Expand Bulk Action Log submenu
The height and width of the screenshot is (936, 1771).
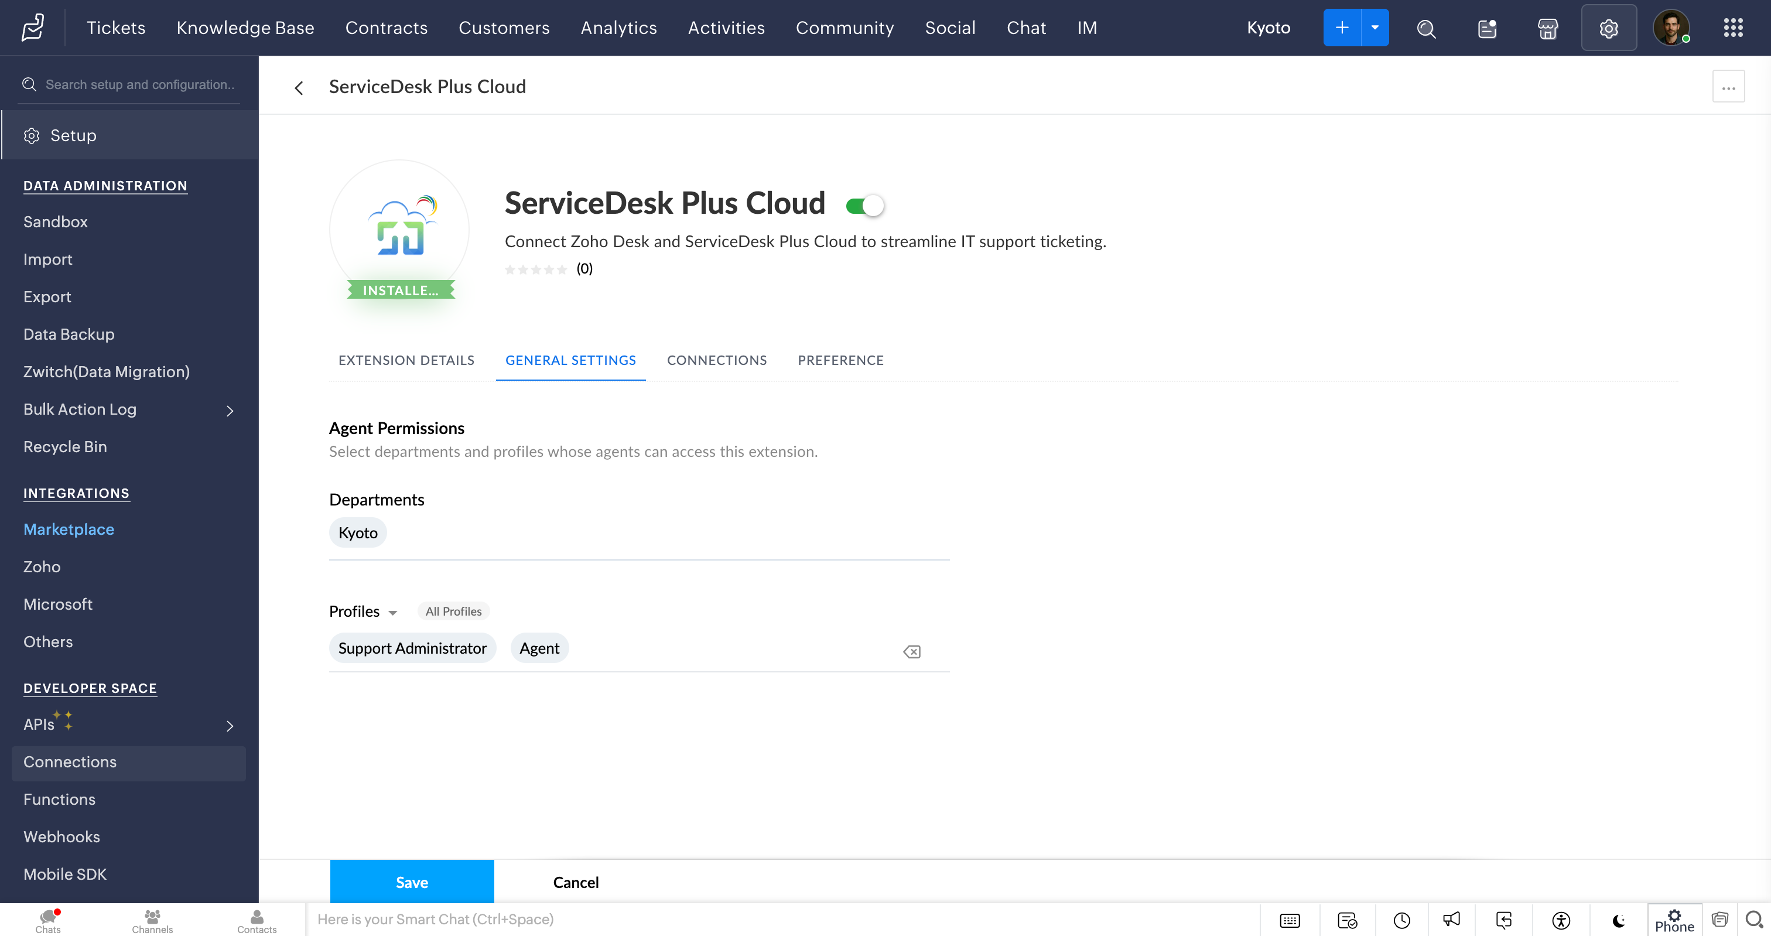point(230,411)
